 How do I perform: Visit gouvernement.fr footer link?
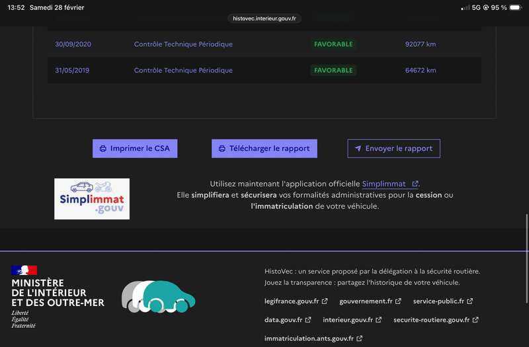[x=370, y=301]
